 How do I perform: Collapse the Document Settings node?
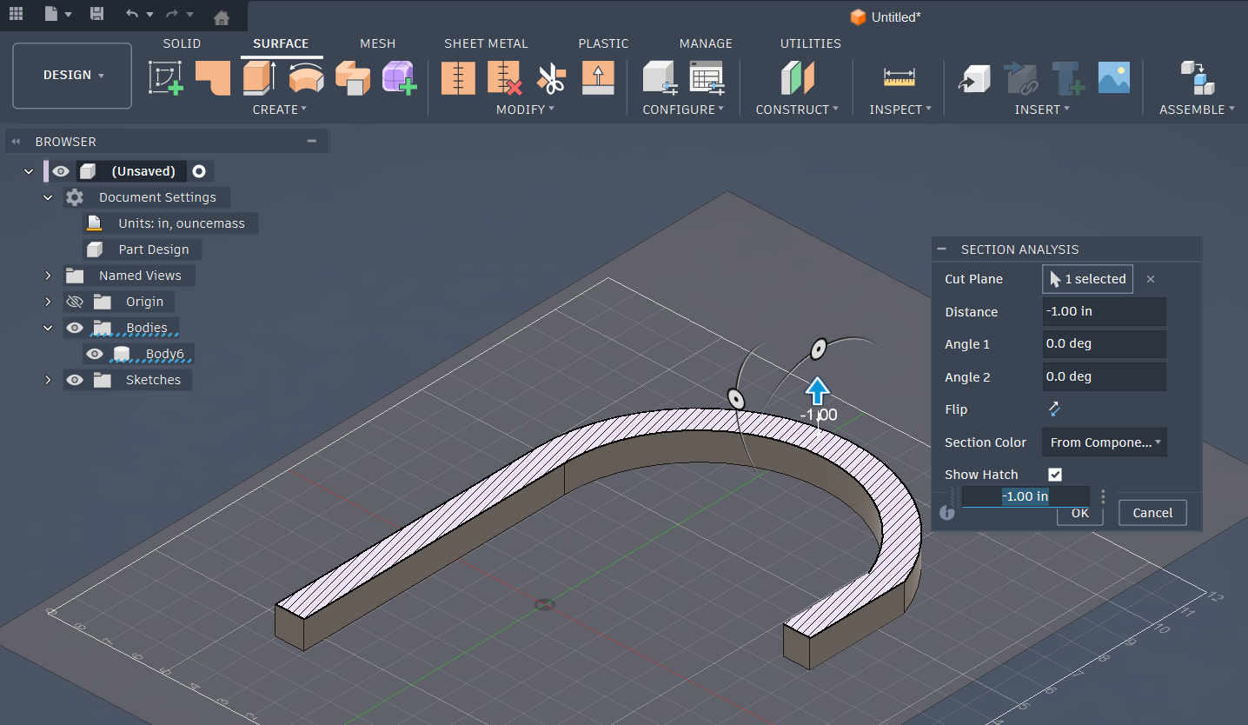click(x=49, y=197)
